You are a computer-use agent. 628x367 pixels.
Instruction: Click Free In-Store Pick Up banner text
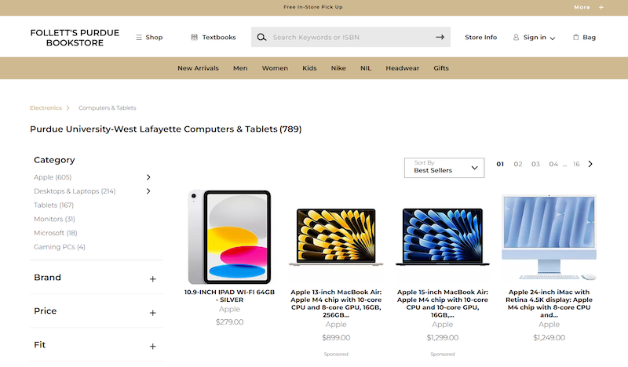(x=313, y=7)
